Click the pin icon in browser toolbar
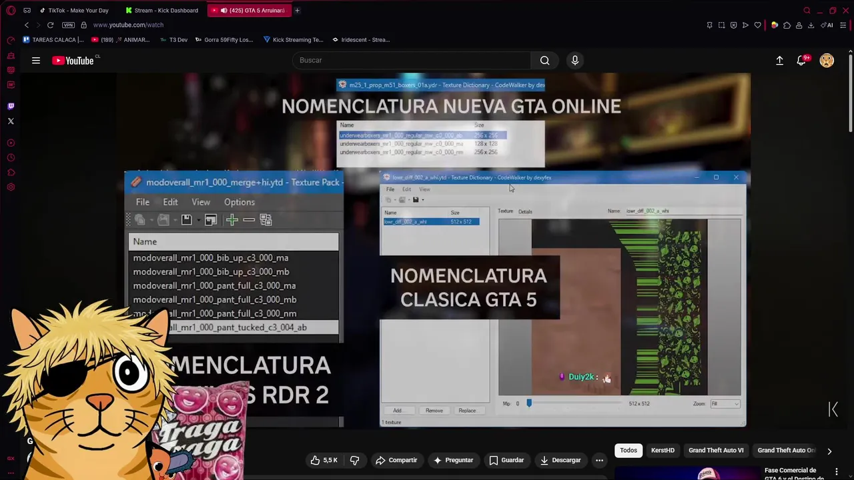This screenshot has width=854, height=480. [709, 25]
